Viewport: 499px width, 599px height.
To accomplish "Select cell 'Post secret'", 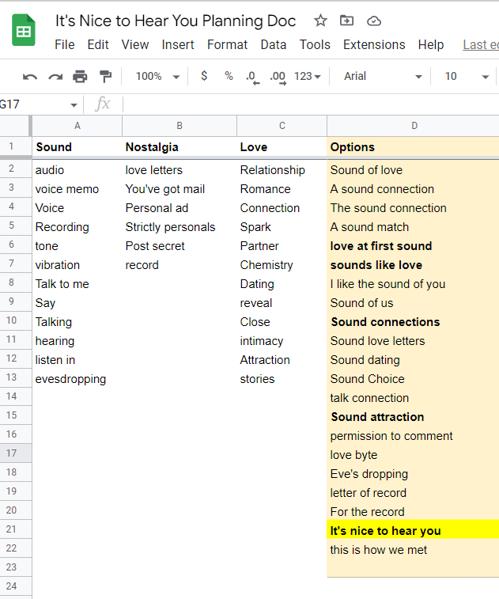I will tap(180, 246).
